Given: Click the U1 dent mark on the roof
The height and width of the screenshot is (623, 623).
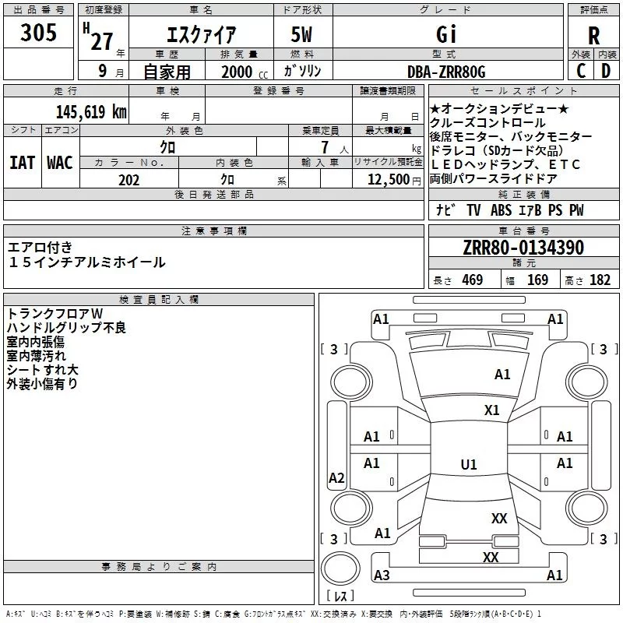Looking at the screenshot, I should tap(468, 465).
